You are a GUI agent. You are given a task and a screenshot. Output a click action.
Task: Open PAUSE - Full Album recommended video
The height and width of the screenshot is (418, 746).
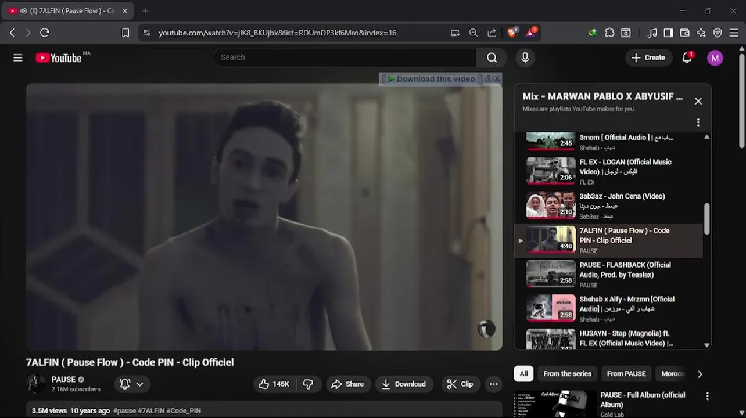(643, 399)
